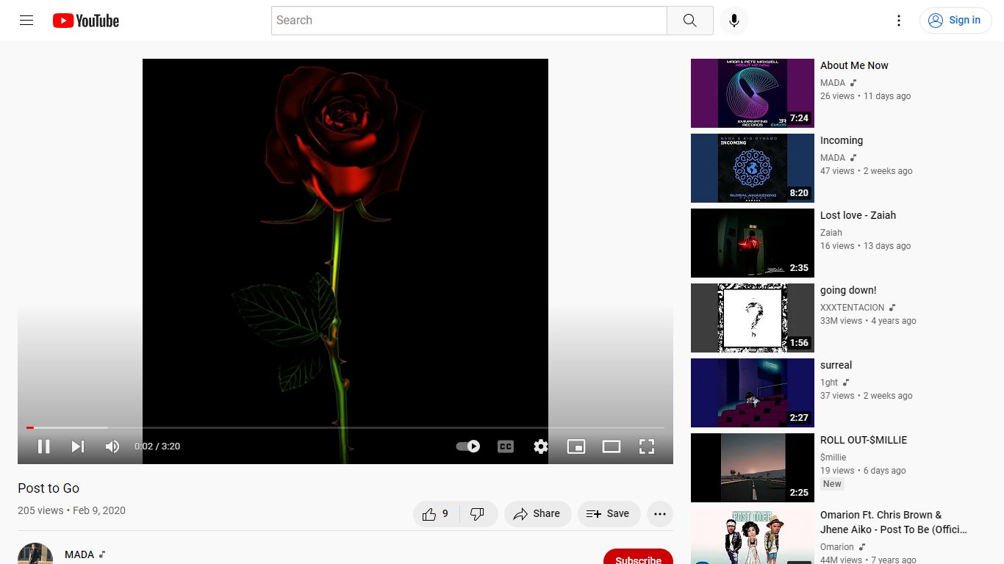Open the MADA channel avatar

[35, 554]
